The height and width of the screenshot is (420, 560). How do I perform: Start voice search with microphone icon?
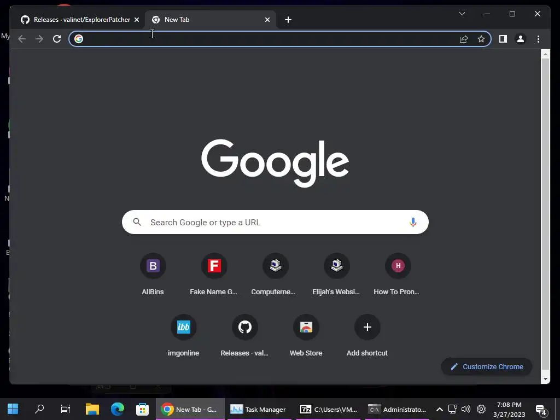[413, 222]
